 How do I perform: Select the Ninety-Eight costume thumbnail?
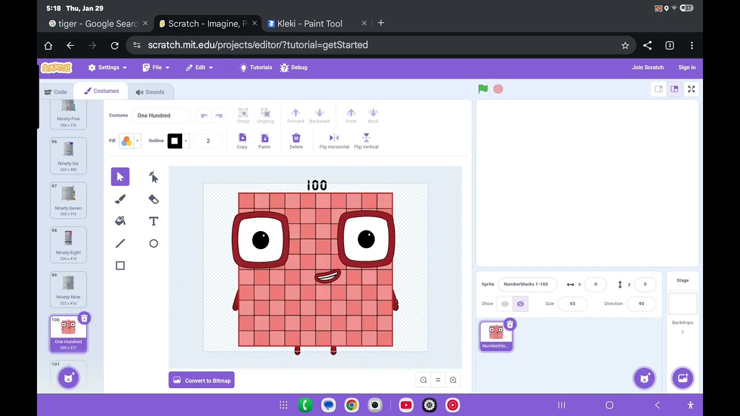68,244
